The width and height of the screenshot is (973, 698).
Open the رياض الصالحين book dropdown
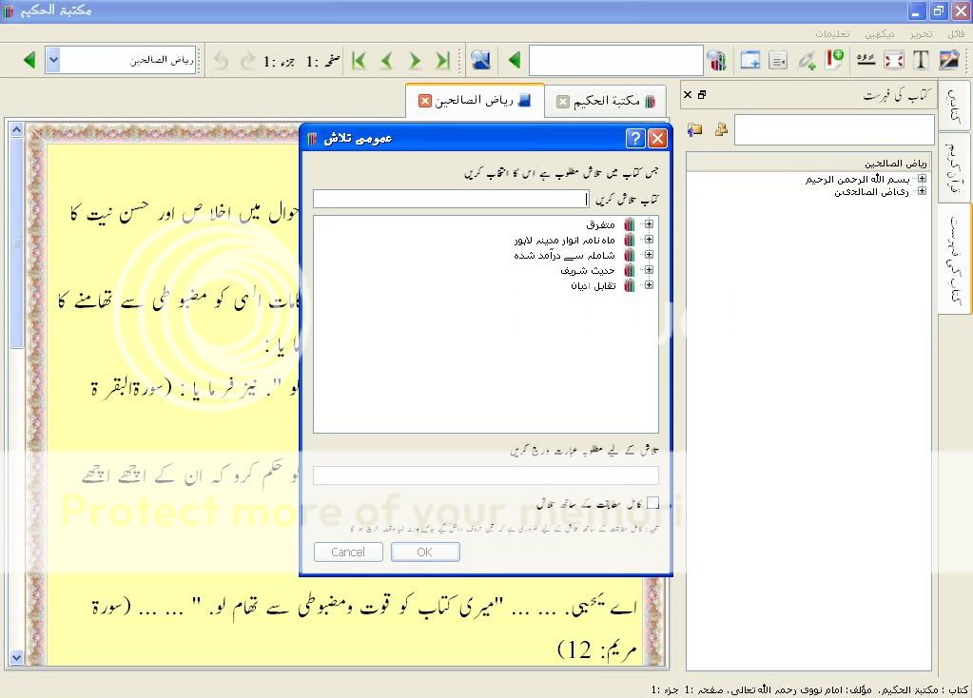click(x=53, y=61)
